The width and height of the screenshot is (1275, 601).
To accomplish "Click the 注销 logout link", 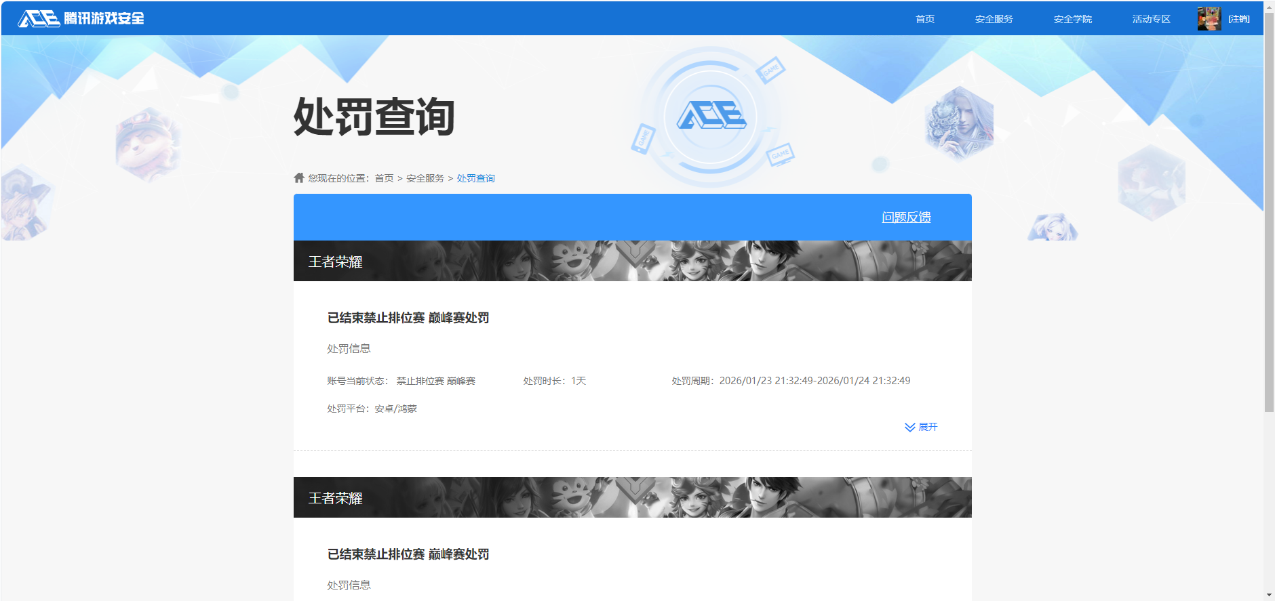I will 1239,19.
